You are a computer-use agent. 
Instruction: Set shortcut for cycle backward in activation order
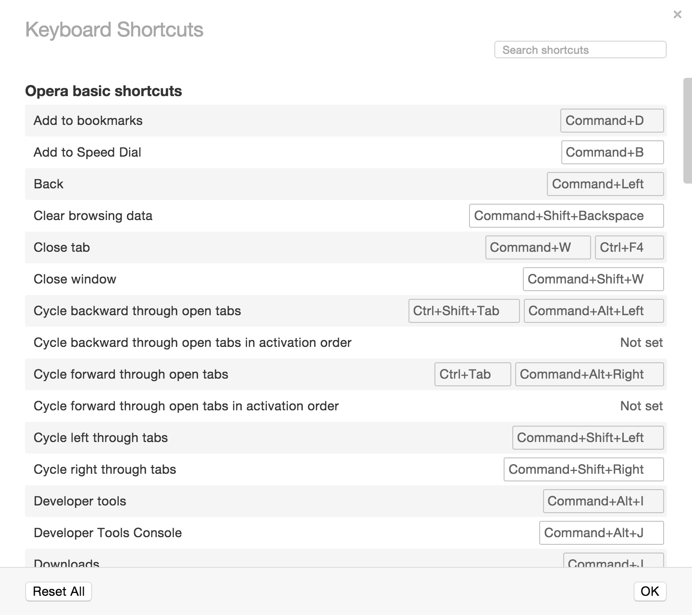click(641, 343)
